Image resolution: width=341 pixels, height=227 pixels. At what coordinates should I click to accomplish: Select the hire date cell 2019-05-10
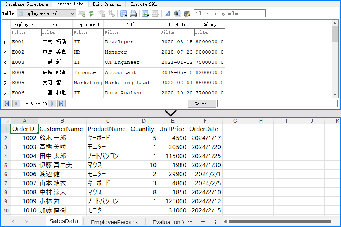pos(177,72)
